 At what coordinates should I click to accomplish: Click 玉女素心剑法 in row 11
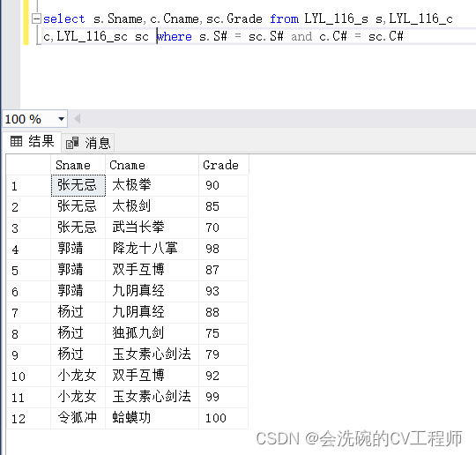(x=152, y=397)
